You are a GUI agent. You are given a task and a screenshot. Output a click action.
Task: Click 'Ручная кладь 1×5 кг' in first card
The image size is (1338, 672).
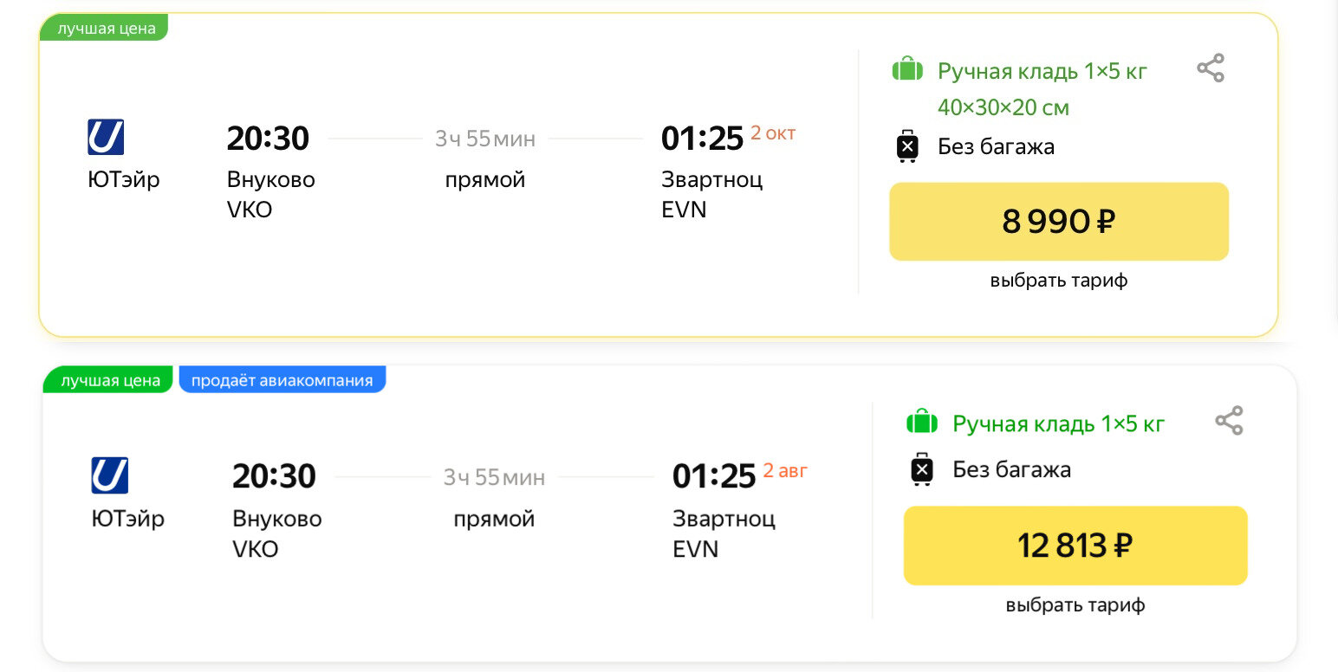[x=1042, y=72]
